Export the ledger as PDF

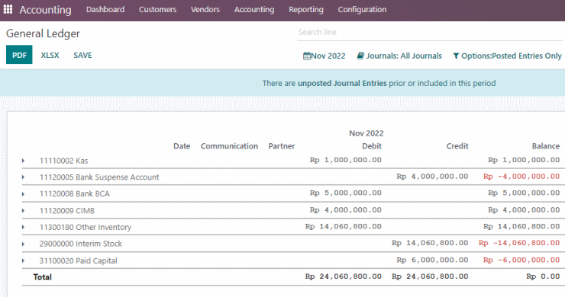(19, 55)
